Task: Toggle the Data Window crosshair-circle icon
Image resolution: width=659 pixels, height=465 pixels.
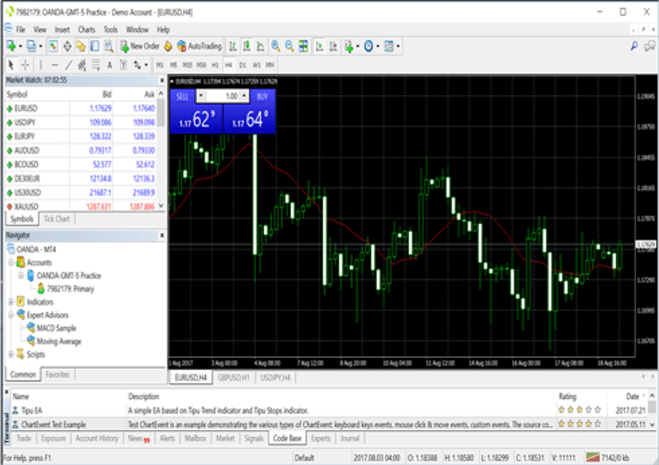Action: pos(67,46)
